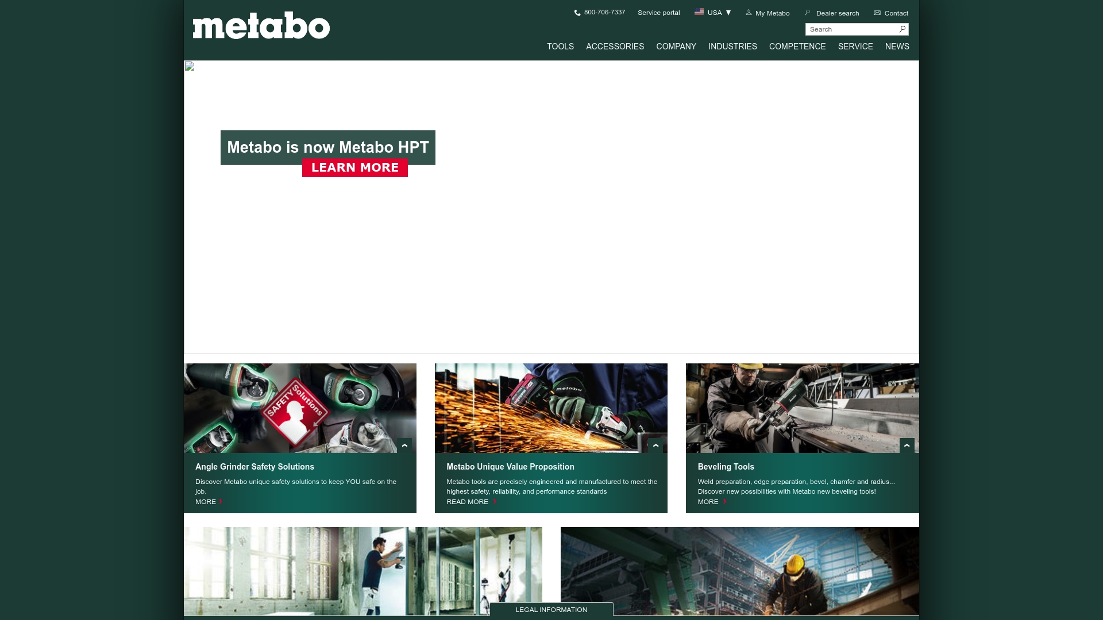Click the Beveling Tools heading
The image size is (1103, 620).
pyautogui.click(x=726, y=467)
